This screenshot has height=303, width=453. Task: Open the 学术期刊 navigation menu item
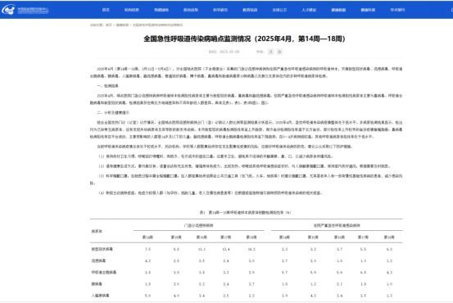(x=397, y=10)
